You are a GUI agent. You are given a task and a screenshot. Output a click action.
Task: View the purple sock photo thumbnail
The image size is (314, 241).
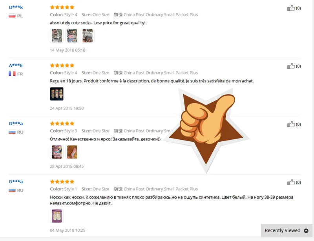57,216
